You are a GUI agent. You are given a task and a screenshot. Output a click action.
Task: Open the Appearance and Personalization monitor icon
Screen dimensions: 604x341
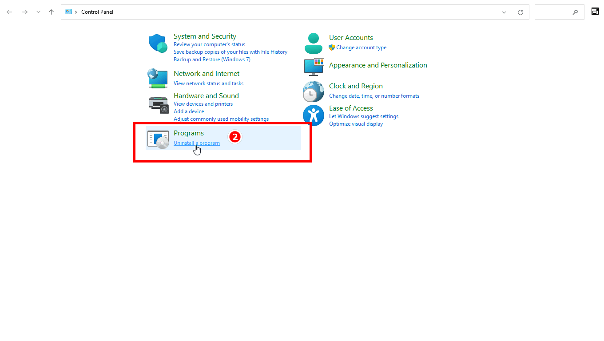pyautogui.click(x=314, y=67)
